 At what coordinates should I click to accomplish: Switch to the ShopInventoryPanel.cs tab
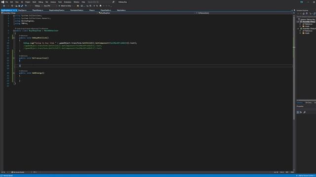[57, 10]
